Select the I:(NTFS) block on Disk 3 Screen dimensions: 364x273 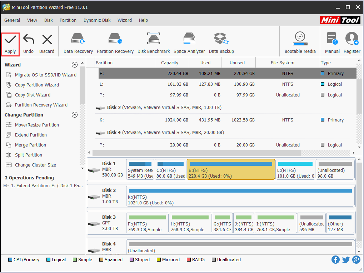coord(276,223)
